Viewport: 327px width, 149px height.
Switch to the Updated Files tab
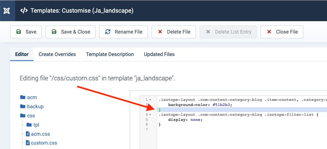coord(159,54)
